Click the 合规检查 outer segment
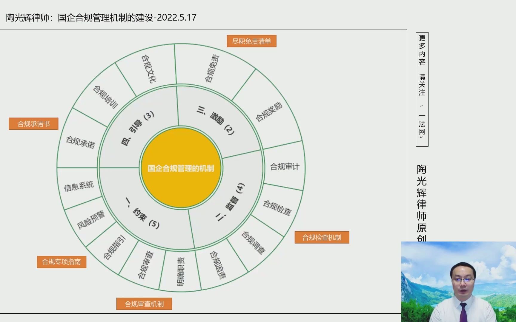 (x=277, y=208)
